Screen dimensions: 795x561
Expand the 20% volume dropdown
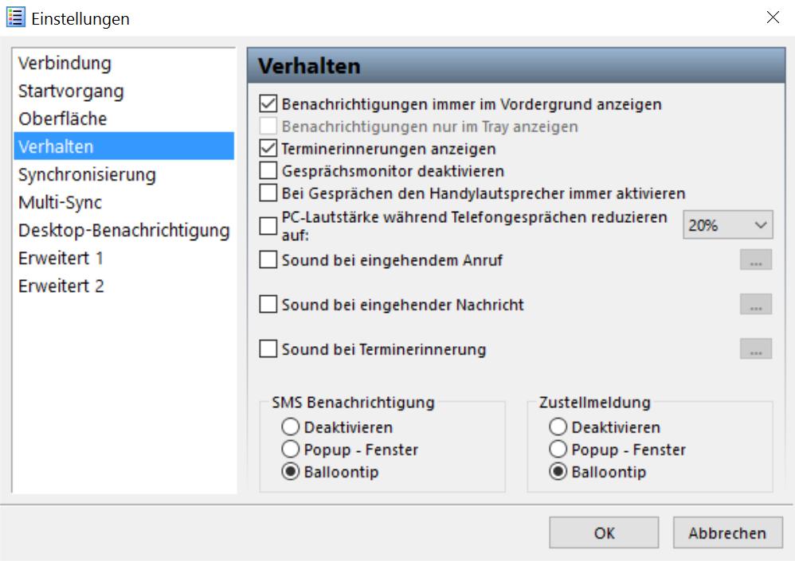click(727, 225)
